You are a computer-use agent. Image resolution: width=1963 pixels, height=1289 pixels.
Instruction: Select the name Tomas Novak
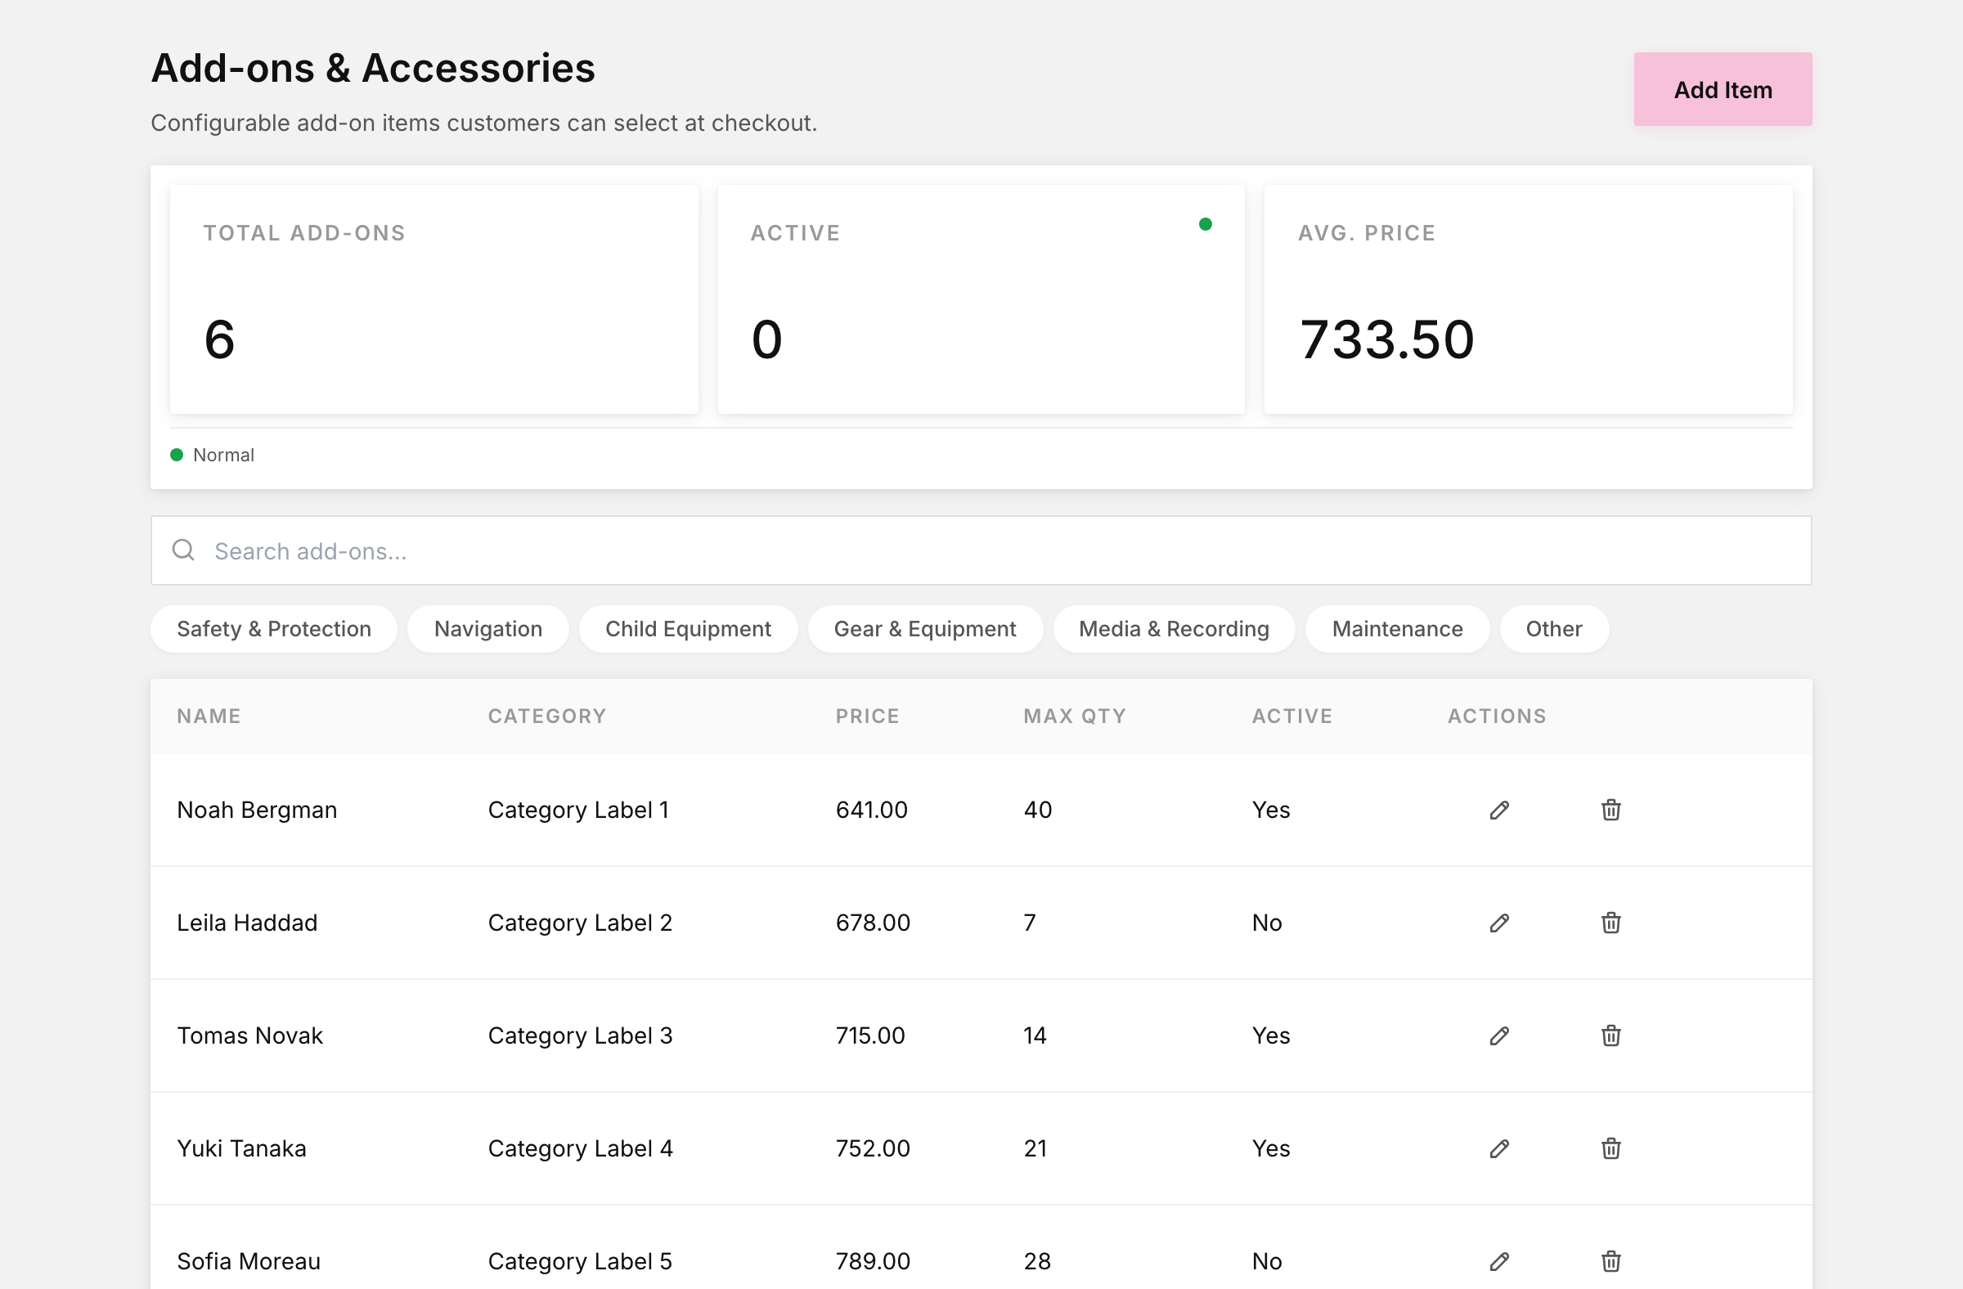[250, 1035]
